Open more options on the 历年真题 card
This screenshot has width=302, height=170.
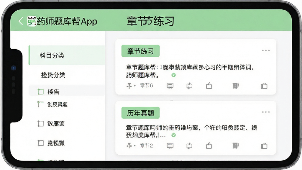(x=266, y=112)
